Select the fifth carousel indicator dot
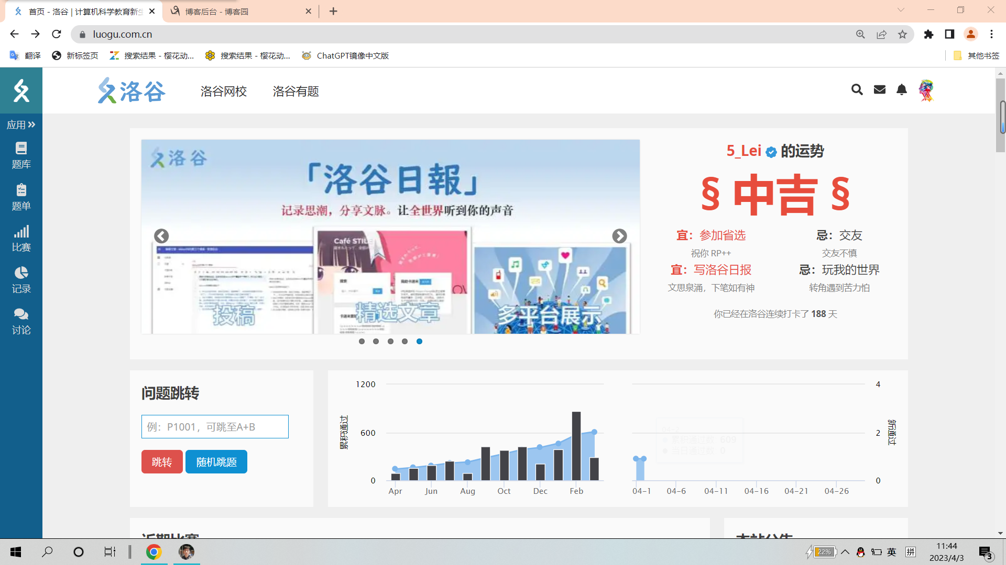This screenshot has height=565, width=1006. point(419,341)
